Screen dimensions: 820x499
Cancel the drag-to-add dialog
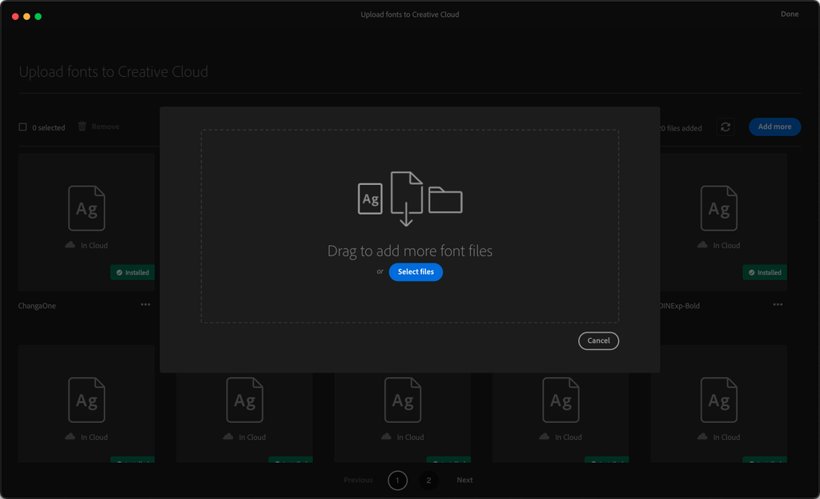click(x=598, y=340)
